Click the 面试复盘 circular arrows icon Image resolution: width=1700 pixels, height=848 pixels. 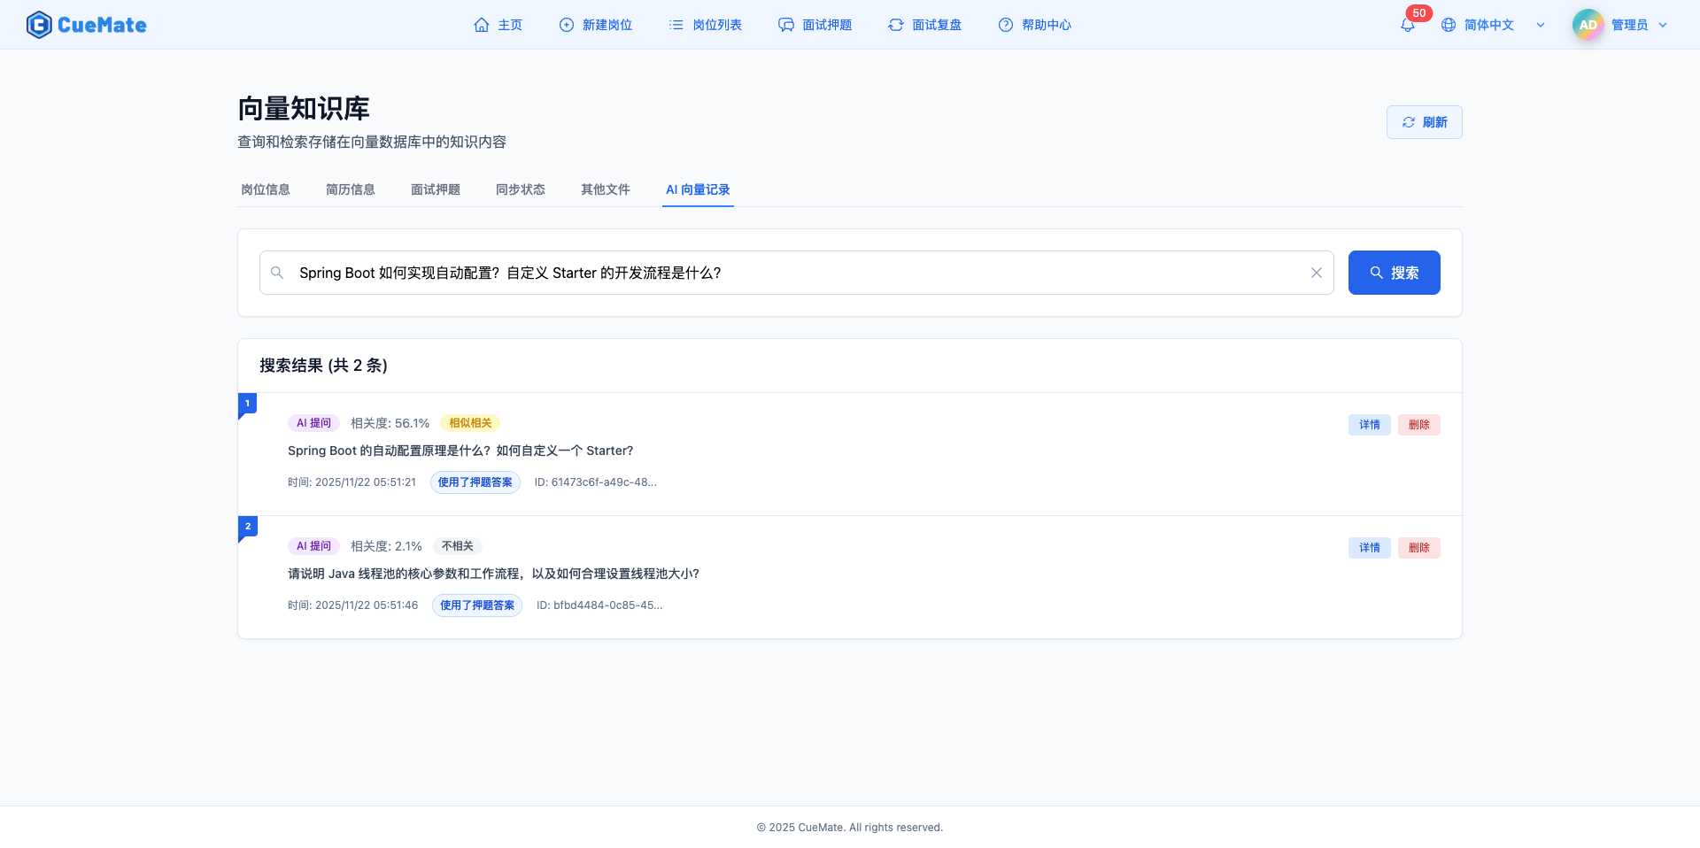895,25
